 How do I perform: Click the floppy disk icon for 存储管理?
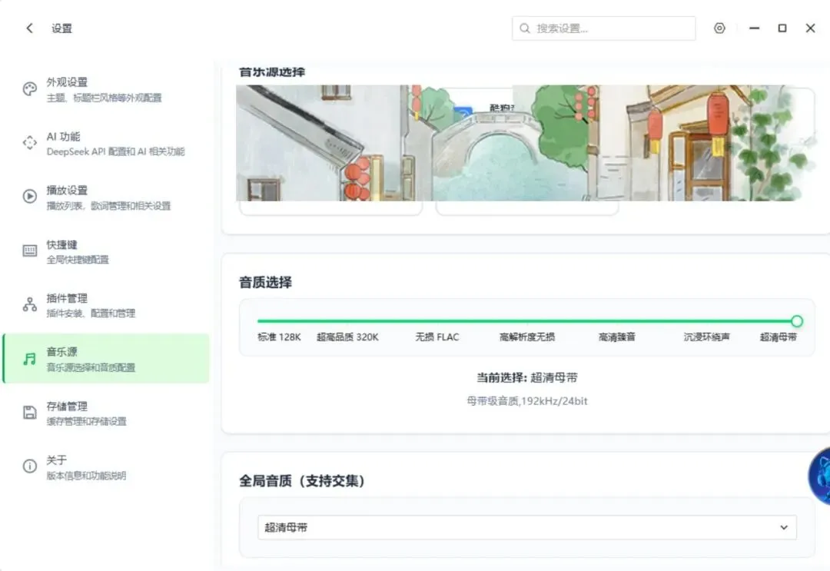point(30,413)
